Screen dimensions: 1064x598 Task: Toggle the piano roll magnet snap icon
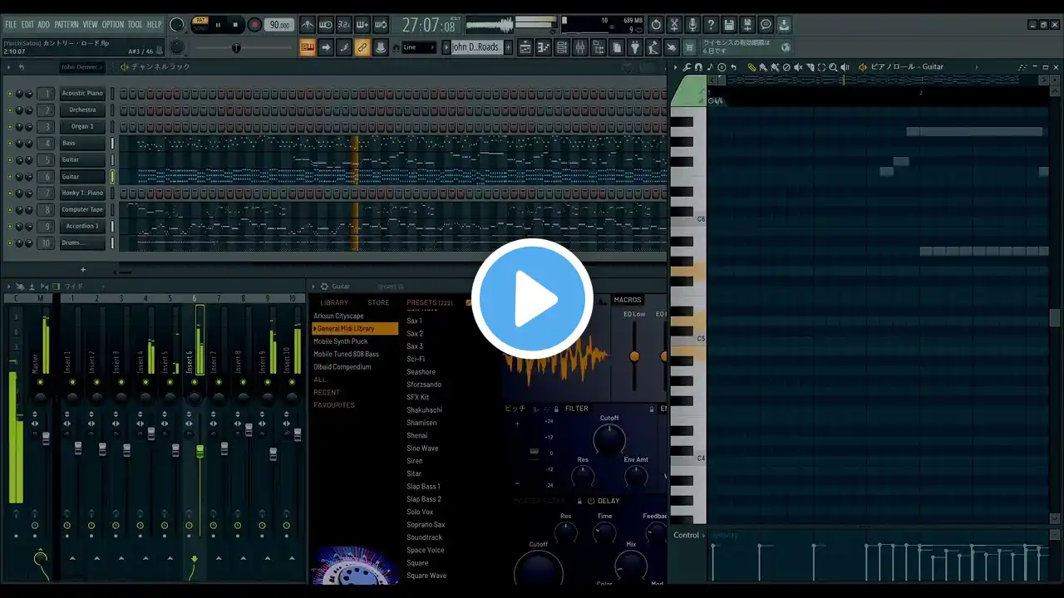[x=698, y=67]
